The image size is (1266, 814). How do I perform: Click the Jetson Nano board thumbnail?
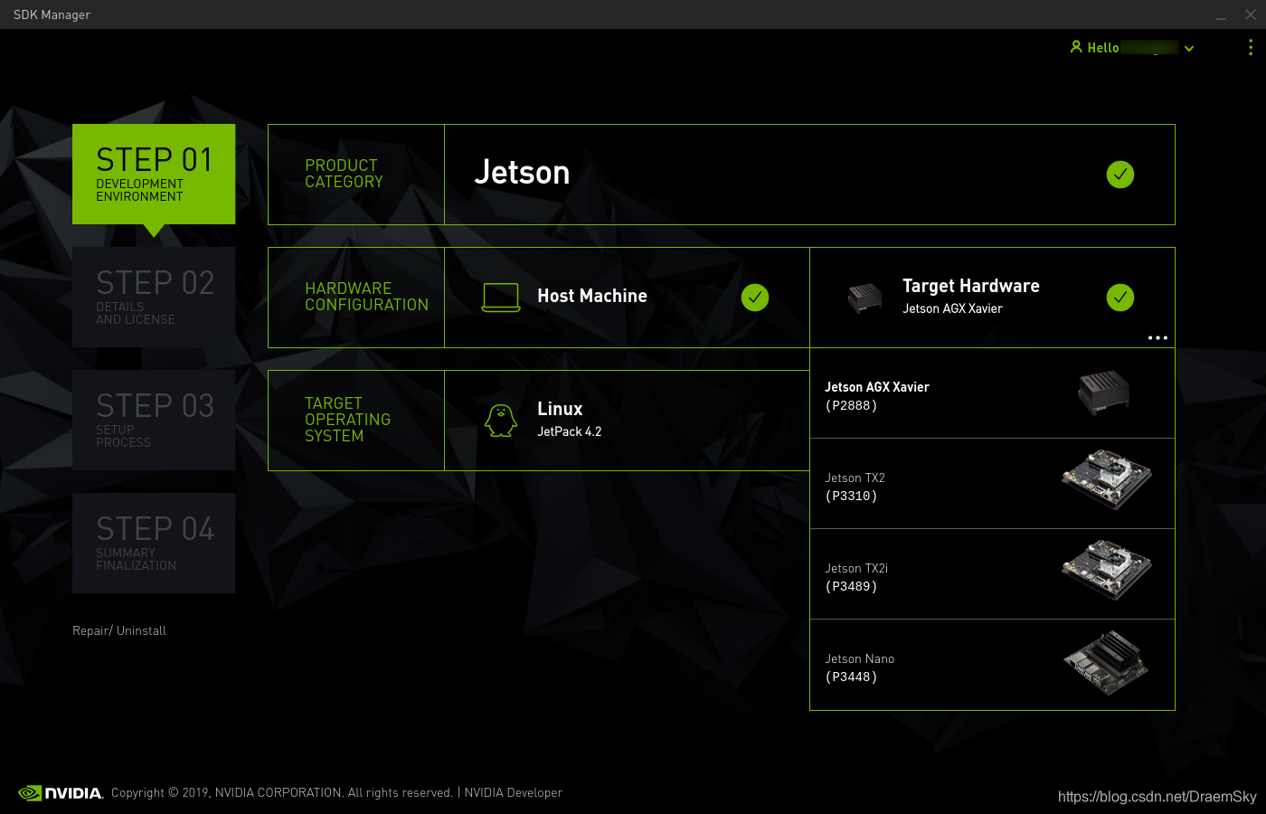(1106, 663)
